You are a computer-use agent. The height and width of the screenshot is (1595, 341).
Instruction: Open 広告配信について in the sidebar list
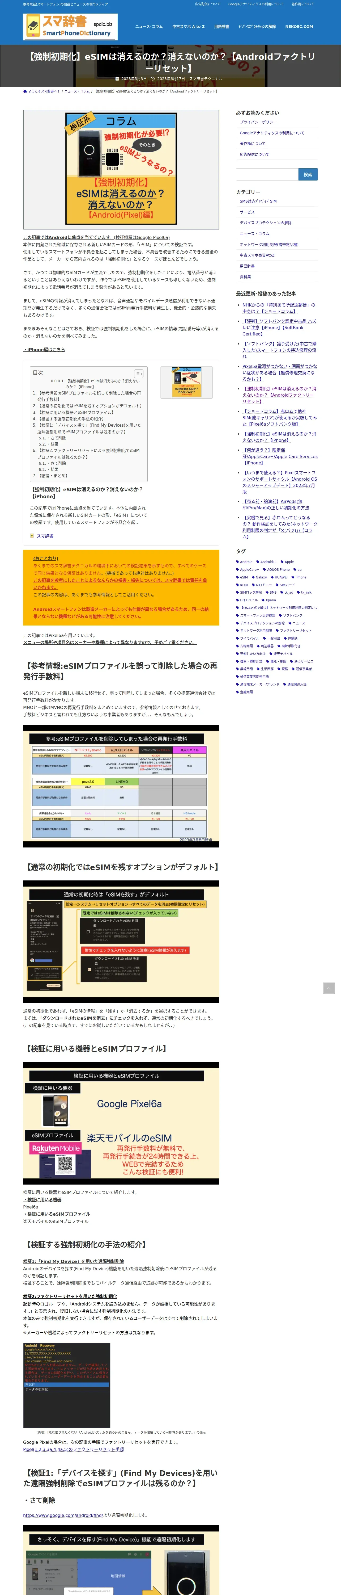[x=254, y=154]
